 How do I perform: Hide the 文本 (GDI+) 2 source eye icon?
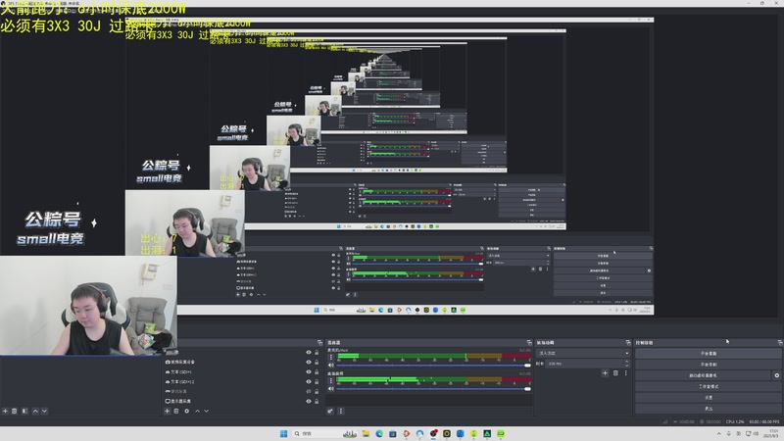click(x=309, y=381)
